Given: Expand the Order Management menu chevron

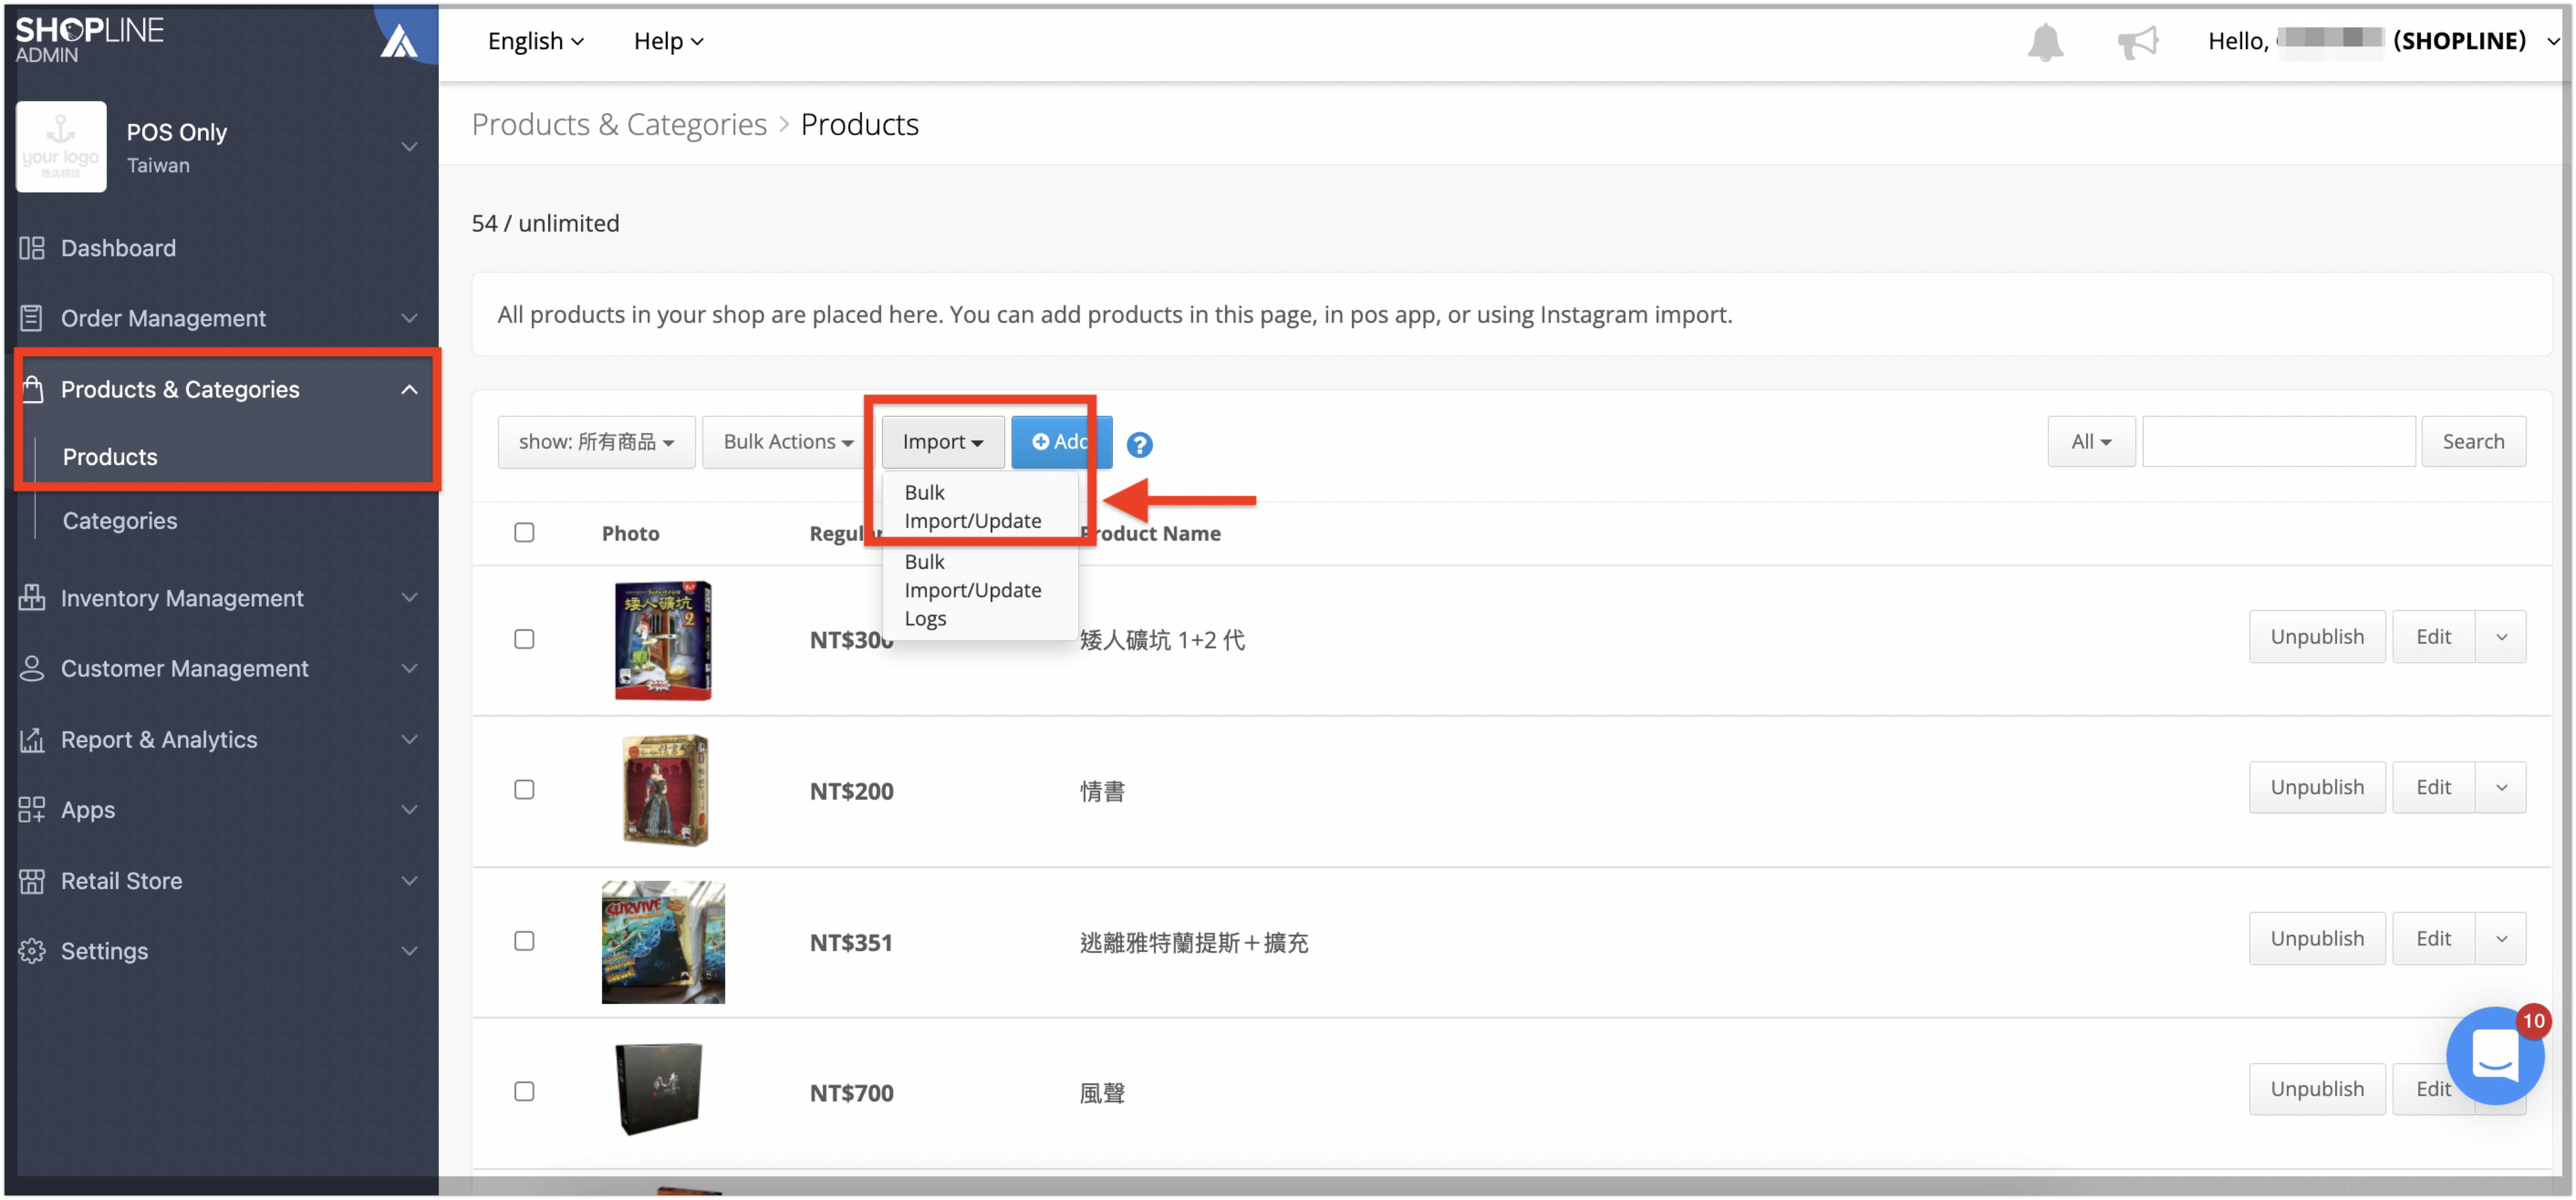Looking at the screenshot, I should [x=409, y=318].
